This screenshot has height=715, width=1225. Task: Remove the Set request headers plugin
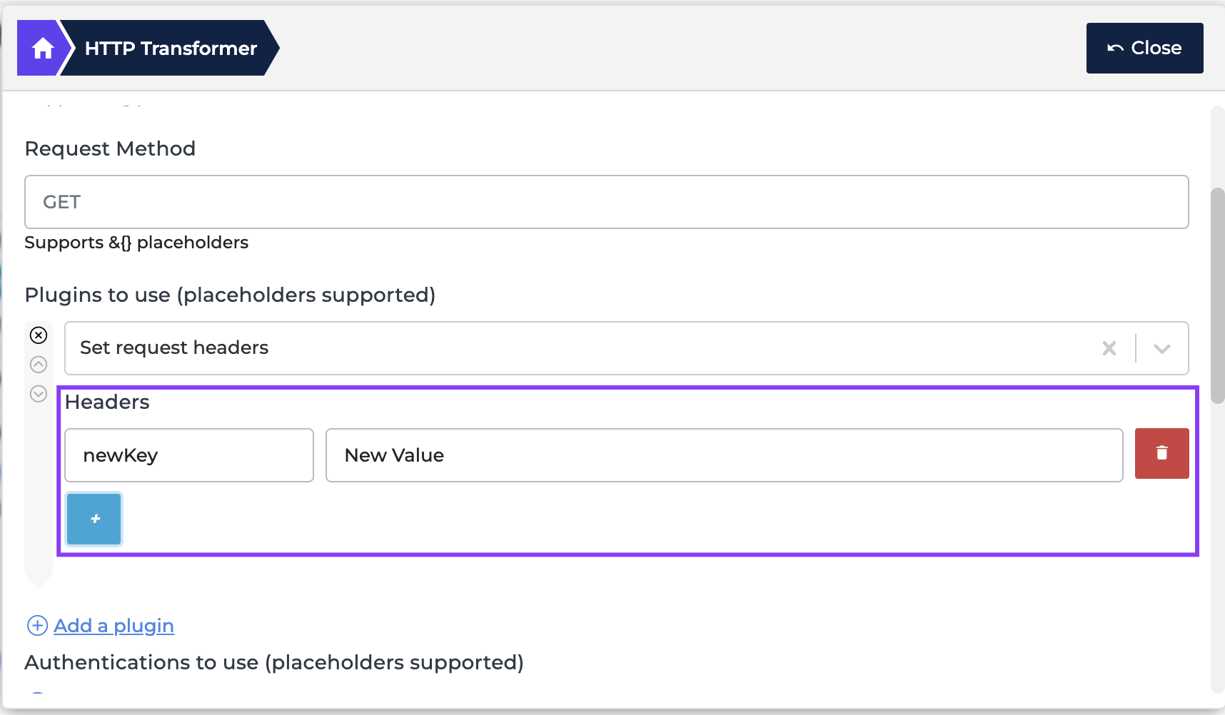coord(39,335)
